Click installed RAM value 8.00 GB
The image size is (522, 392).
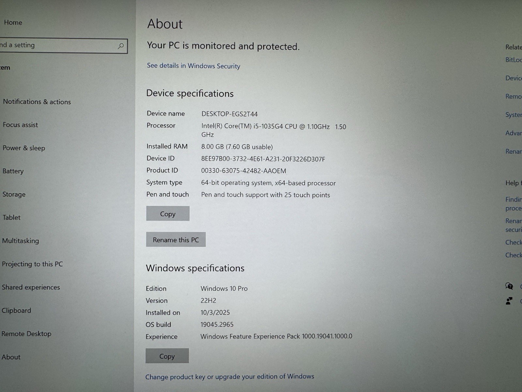coord(237,147)
